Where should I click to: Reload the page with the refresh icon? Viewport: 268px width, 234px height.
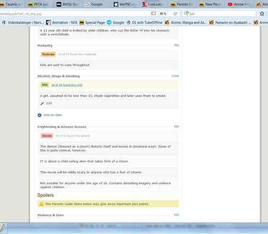pos(175,14)
